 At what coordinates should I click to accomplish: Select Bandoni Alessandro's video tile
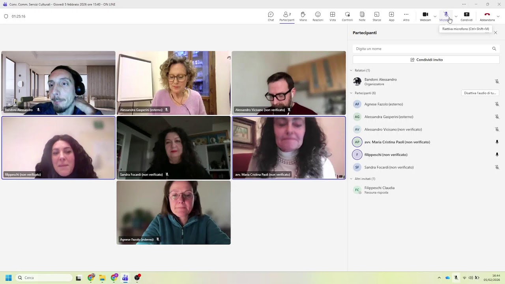pyautogui.click(x=58, y=83)
